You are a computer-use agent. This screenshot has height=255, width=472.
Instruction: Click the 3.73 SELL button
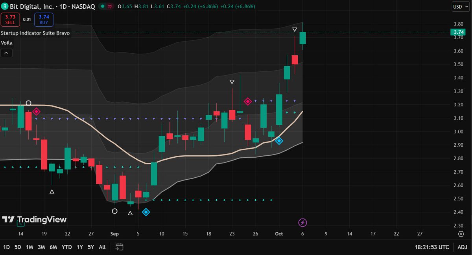pyautogui.click(x=10, y=19)
